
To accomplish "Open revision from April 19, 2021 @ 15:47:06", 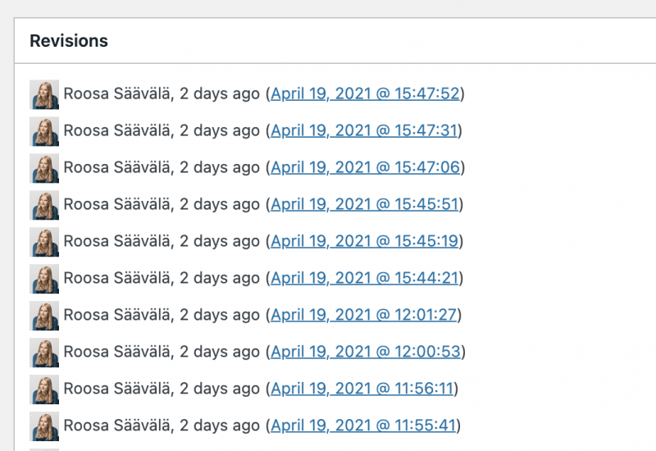I will pyautogui.click(x=365, y=167).
